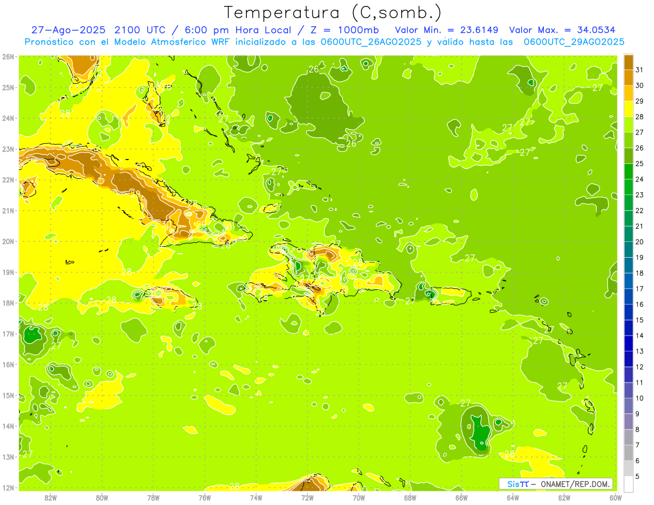Click the legend value label 25

[639, 163]
